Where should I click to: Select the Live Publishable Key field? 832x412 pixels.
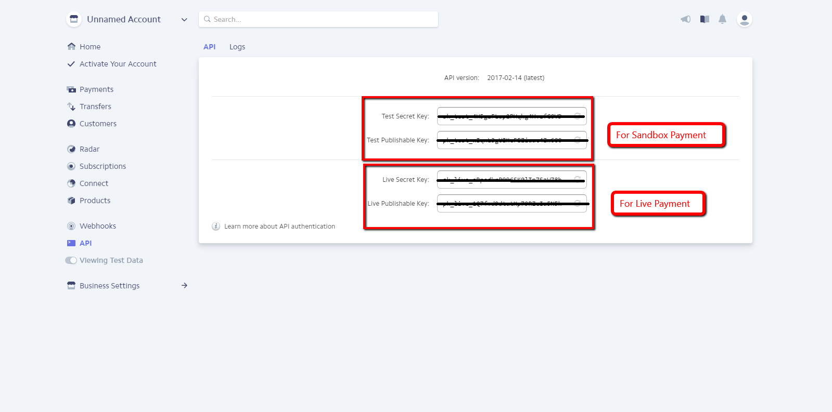tap(512, 203)
